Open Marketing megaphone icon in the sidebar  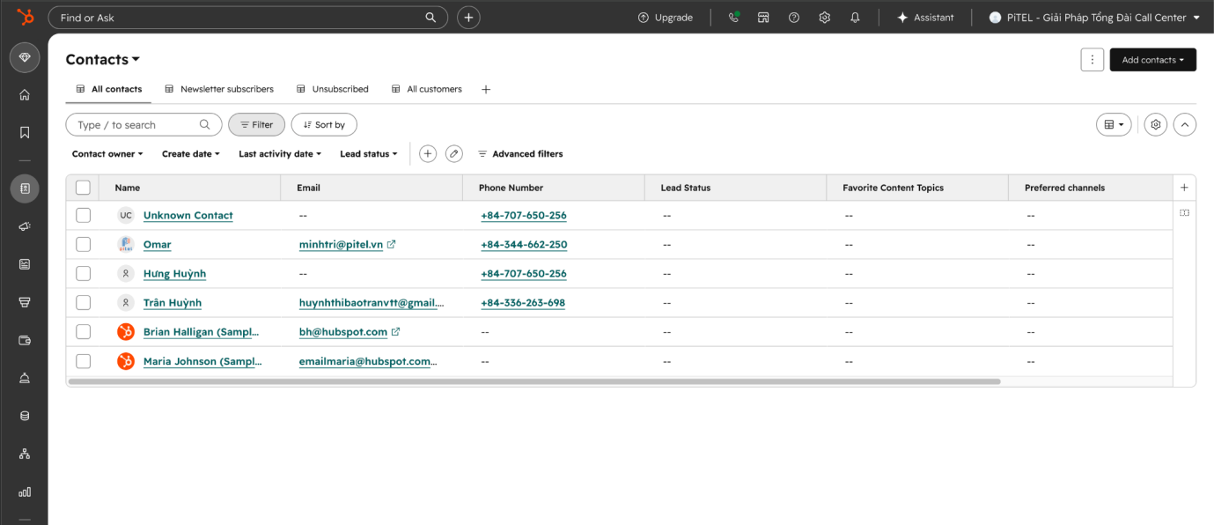click(25, 226)
